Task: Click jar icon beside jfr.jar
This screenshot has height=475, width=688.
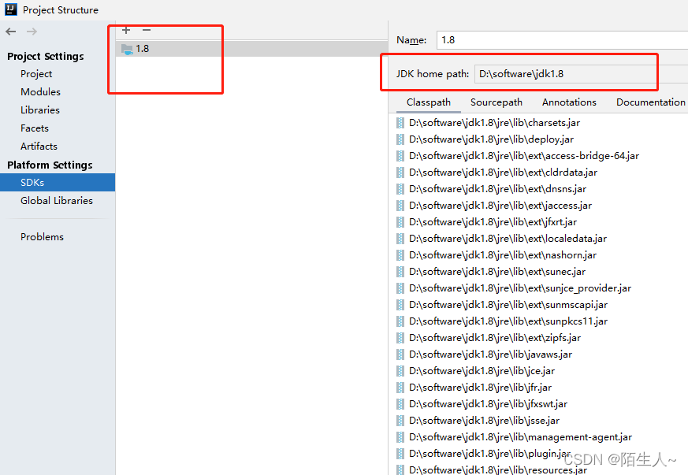Action: coord(400,388)
